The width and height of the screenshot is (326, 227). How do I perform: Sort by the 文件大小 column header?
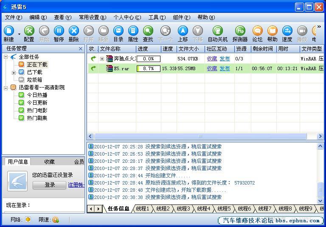pos(191,49)
